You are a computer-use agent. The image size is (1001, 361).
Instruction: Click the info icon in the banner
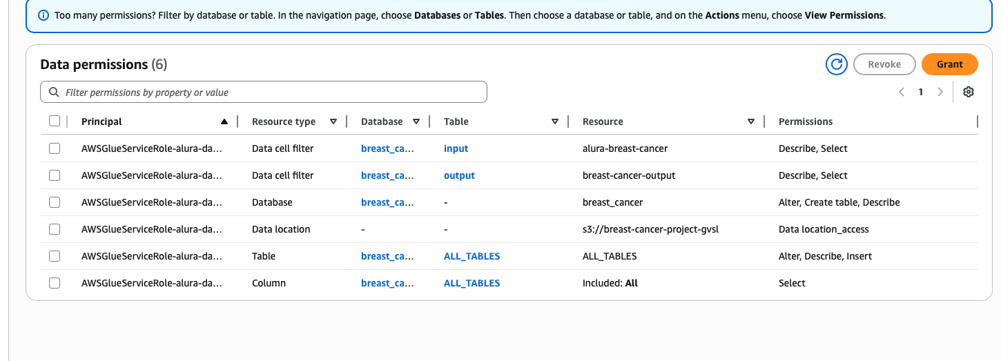click(43, 14)
